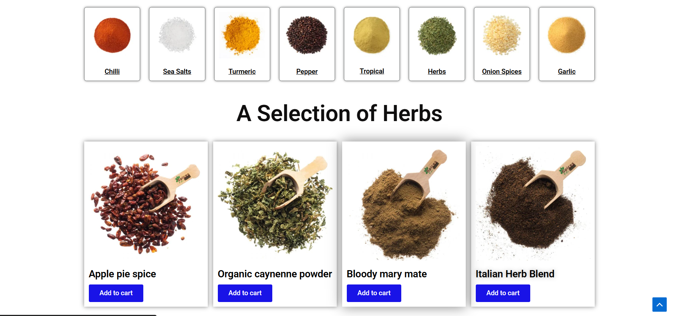
Task: Add Apple pie spice to cart
Action: pyautogui.click(x=116, y=293)
